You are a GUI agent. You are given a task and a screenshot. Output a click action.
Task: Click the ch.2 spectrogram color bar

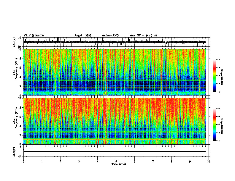coord(215,125)
